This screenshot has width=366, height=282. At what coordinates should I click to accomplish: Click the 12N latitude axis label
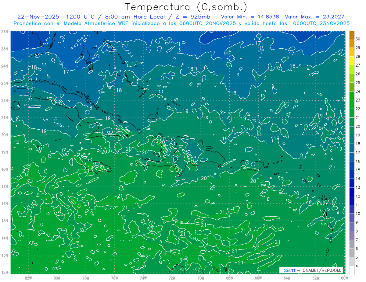coord(4,272)
